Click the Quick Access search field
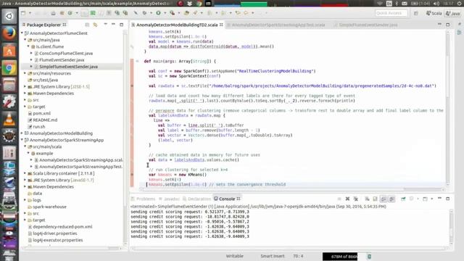This screenshot has height=261, width=464. (x=391, y=13)
